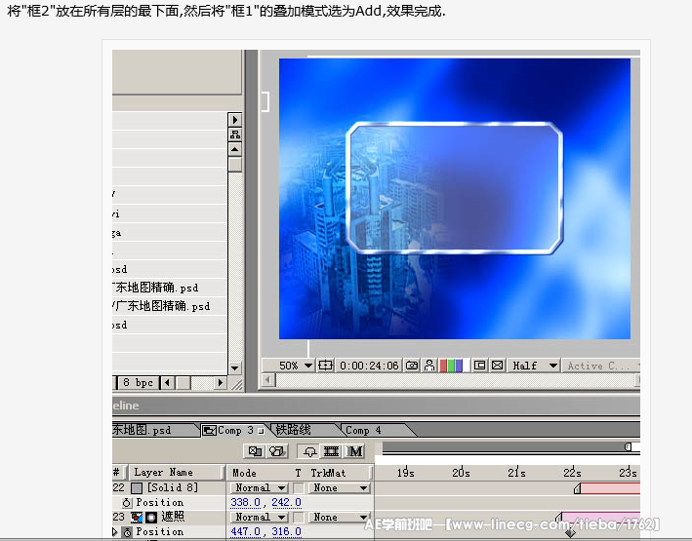Viewport: 692px width, 541px height.
Task: Toggle Preserve Transparency for Solid 8
Action: coord(299,488)
